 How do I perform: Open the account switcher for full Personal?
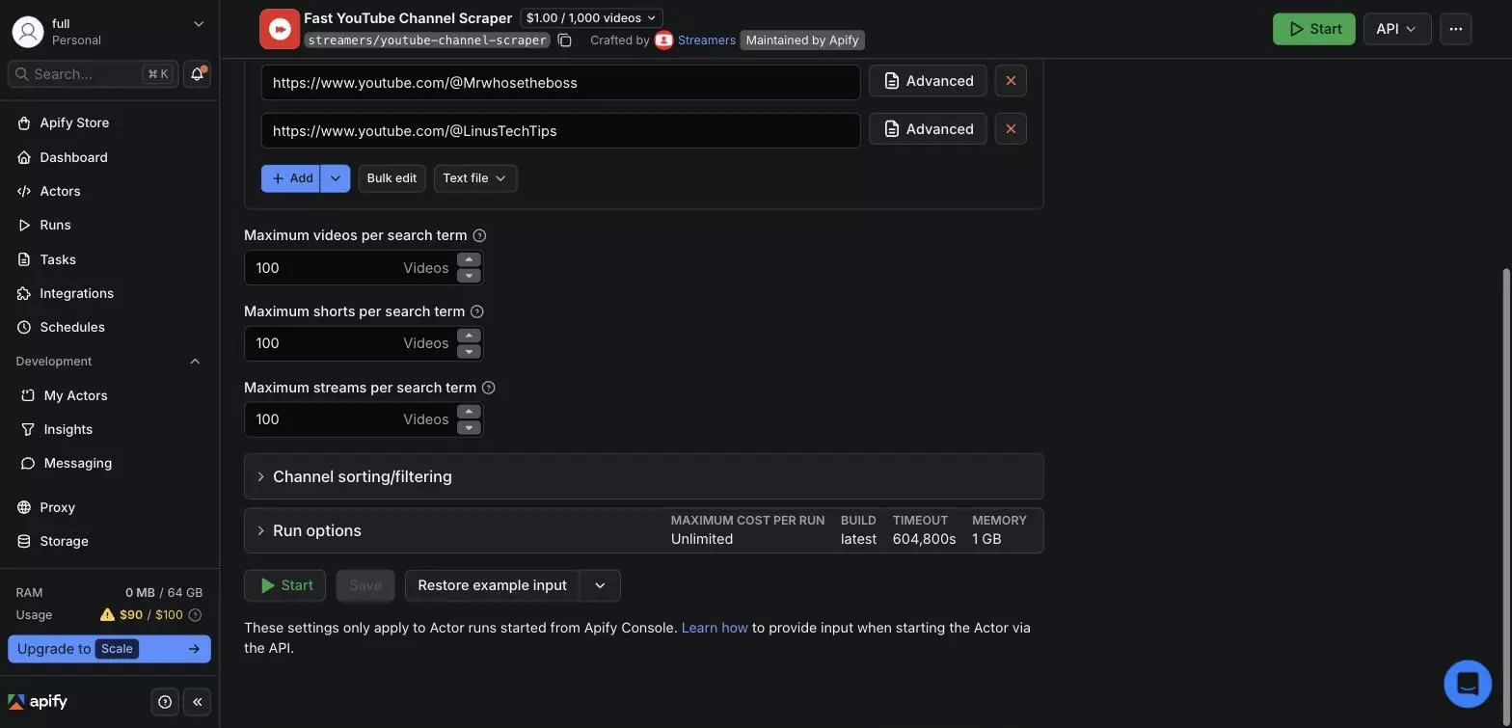[x=109, y=31]
